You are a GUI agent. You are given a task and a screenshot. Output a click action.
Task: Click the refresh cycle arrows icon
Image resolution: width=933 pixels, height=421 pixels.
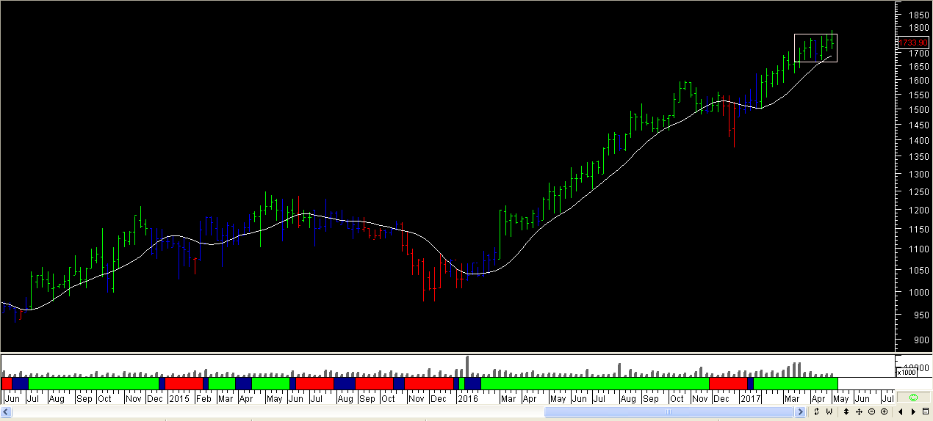click(816, 411)
